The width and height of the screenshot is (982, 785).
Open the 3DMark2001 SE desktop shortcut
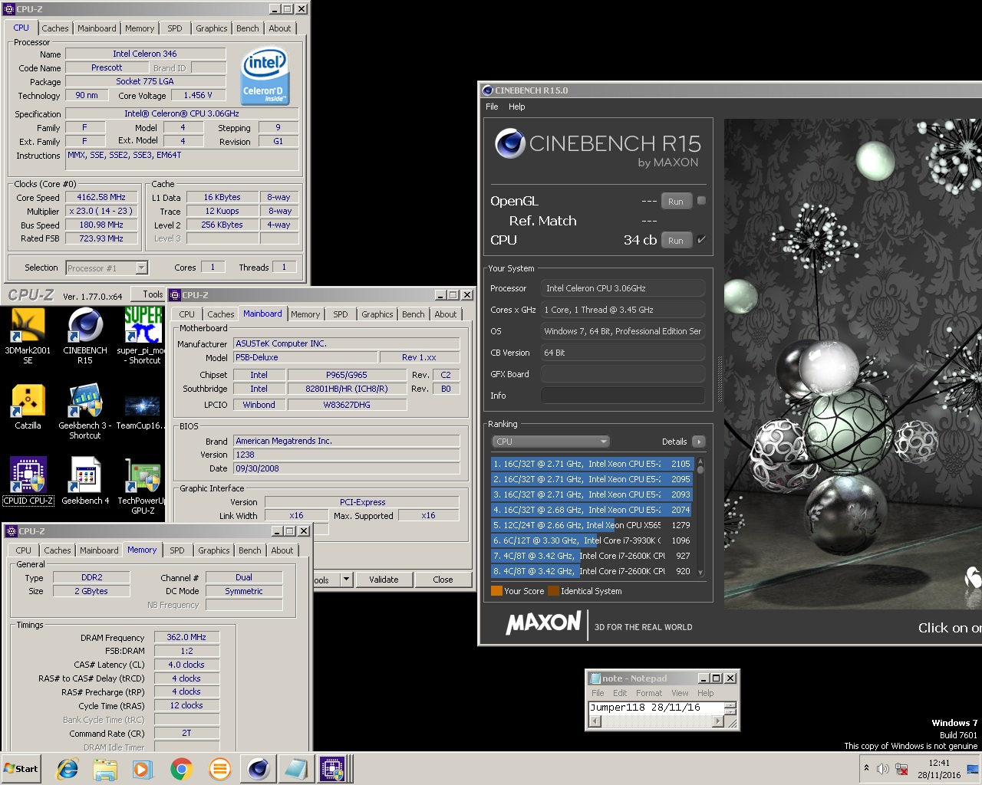(28, 336)
